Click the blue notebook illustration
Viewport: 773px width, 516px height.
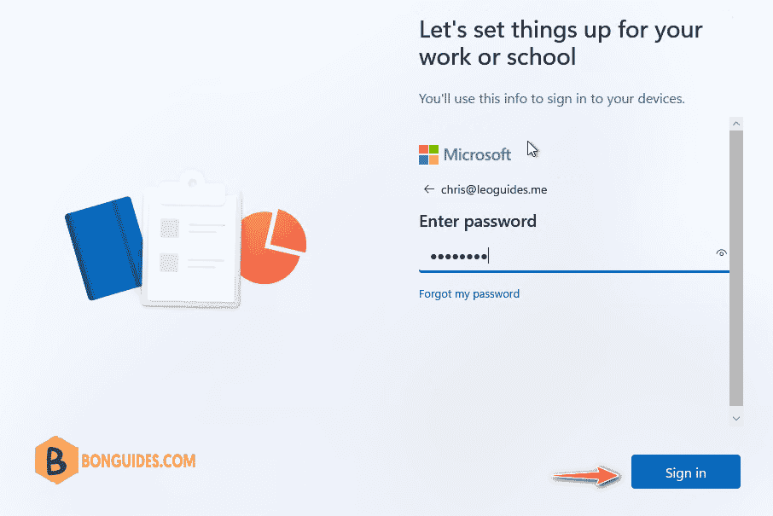104,248
